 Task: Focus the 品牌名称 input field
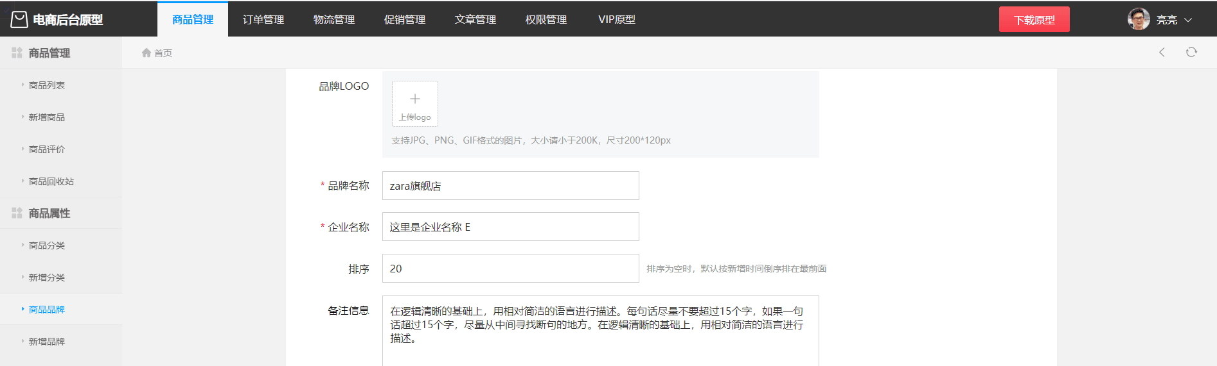pos(511,185)
